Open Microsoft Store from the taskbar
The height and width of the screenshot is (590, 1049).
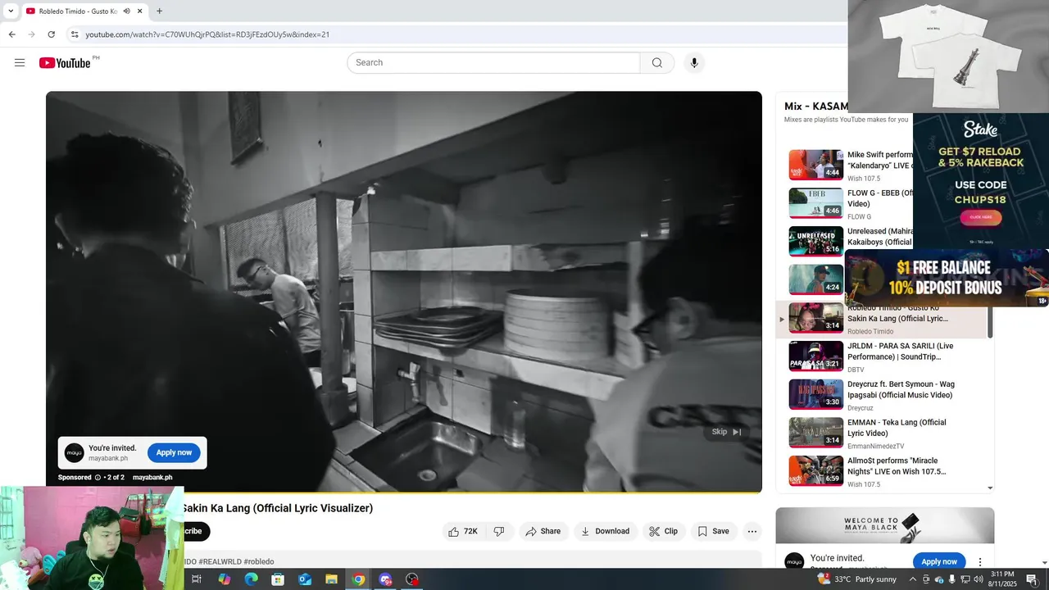tap(278, 579)
